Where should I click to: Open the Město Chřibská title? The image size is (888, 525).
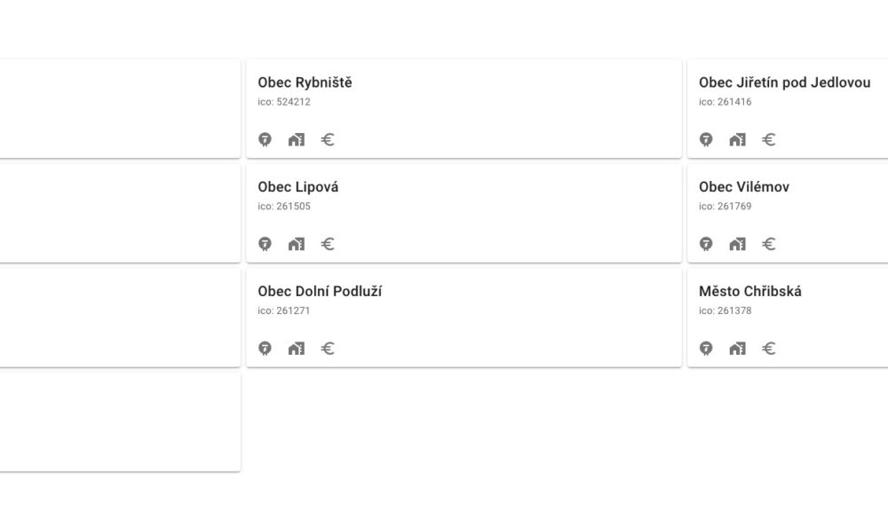click(x=749, y=291)
